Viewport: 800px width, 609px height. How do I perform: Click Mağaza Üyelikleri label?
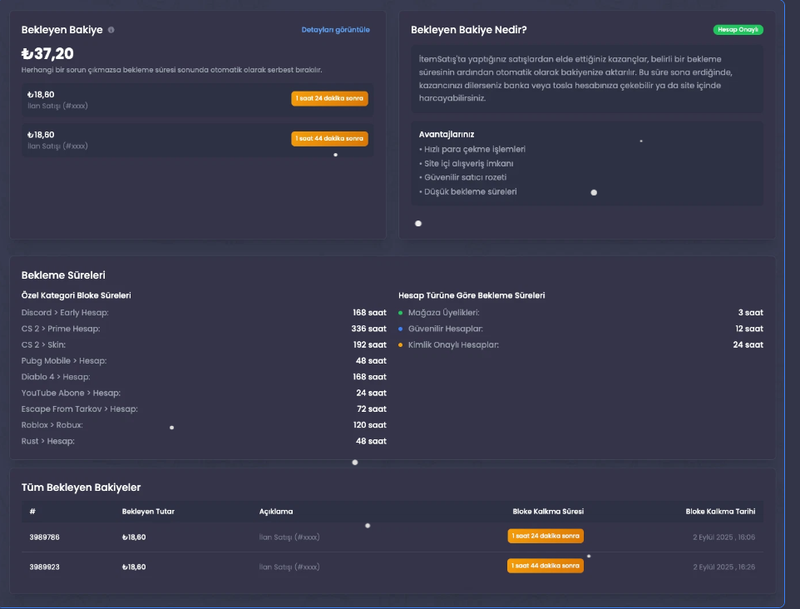pos(443,313)
